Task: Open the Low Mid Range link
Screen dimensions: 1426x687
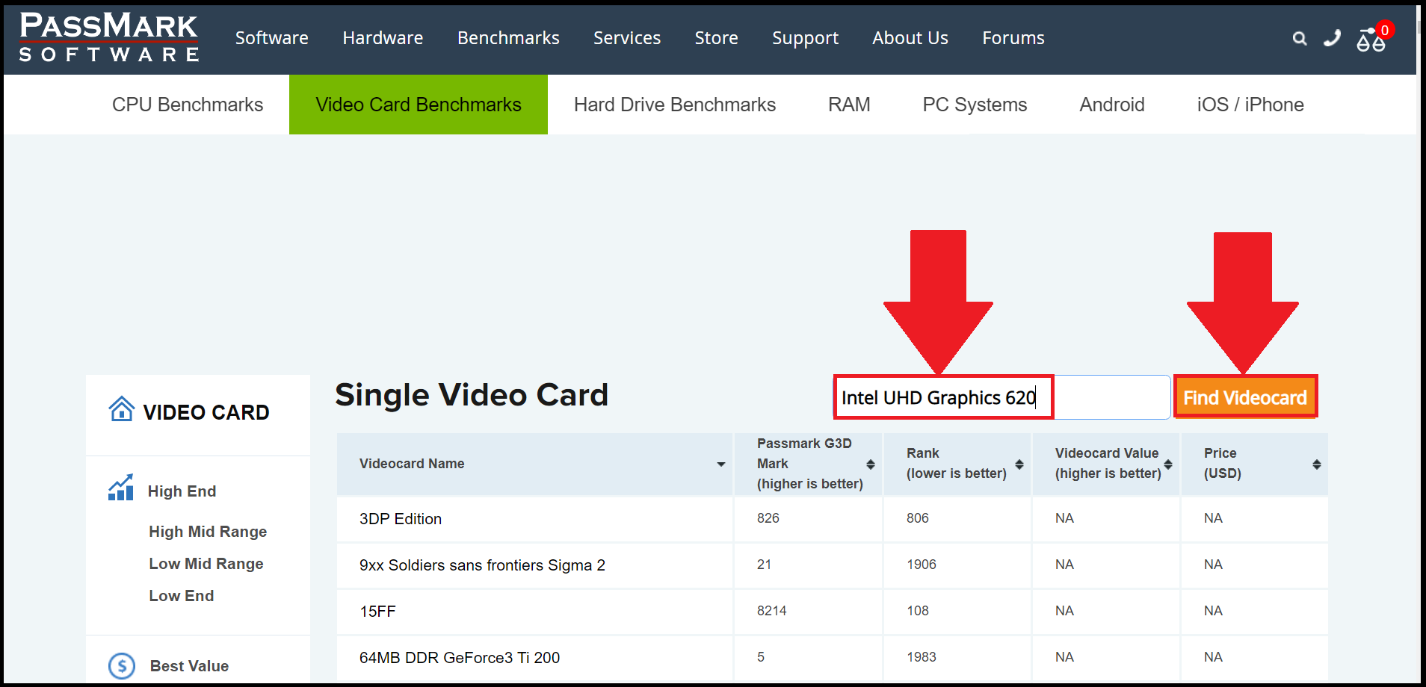Action: coord(206,563)
